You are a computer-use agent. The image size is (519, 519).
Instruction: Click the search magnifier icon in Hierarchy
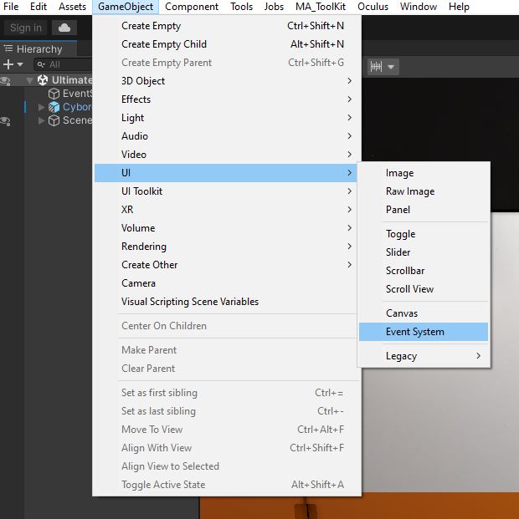tap(41, 64)
